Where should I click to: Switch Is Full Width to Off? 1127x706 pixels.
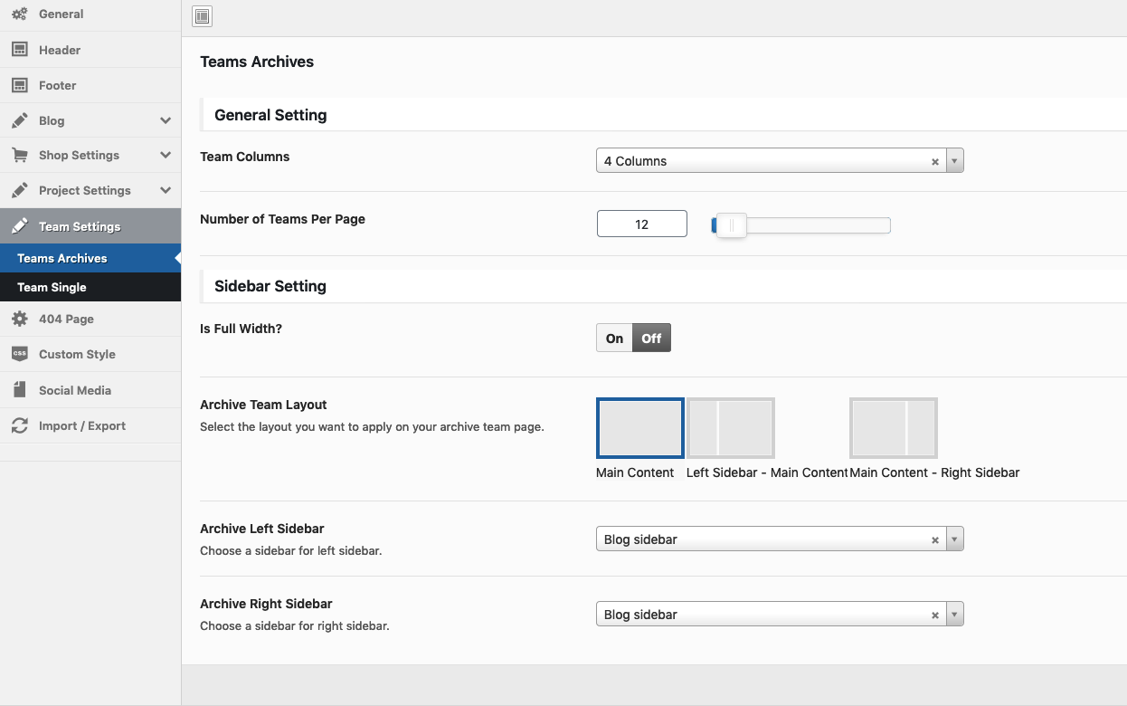[651, 339]
